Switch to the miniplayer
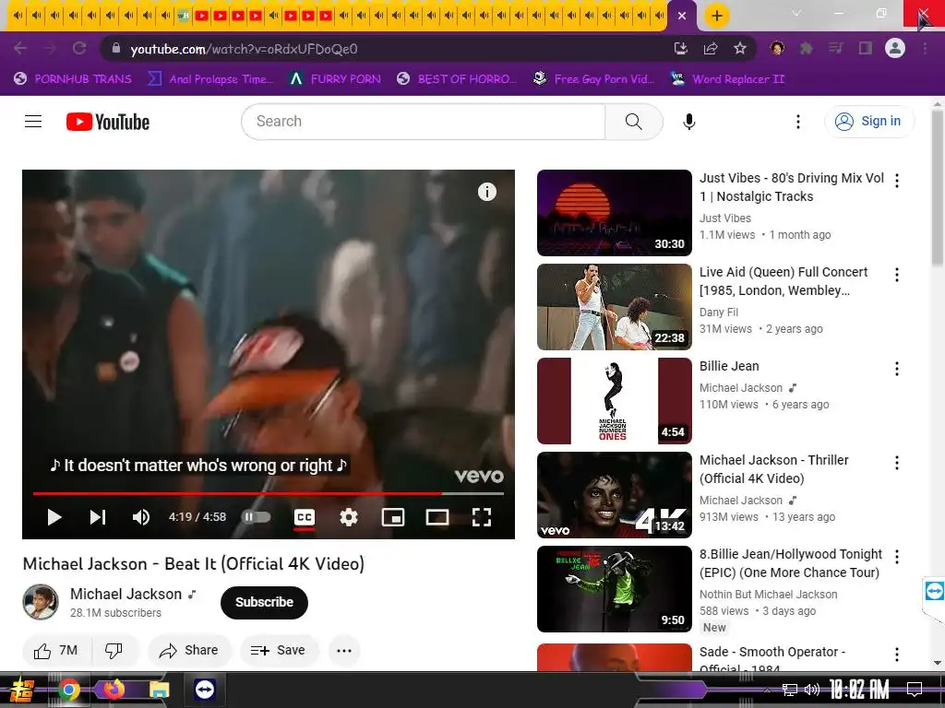Image resolution: width=945 pixels, height=708 pixels. click(x=393, y=517)
